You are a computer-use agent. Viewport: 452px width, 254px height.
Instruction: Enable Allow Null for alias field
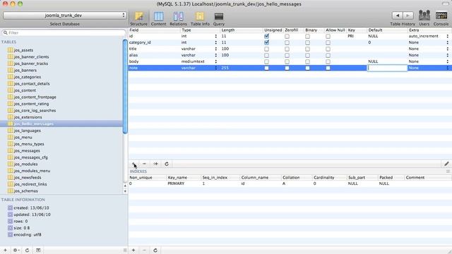click(328, 55)
